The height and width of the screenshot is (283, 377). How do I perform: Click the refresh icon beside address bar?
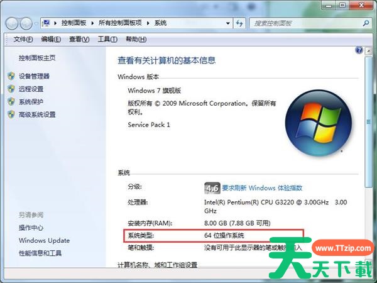[239, 23]
